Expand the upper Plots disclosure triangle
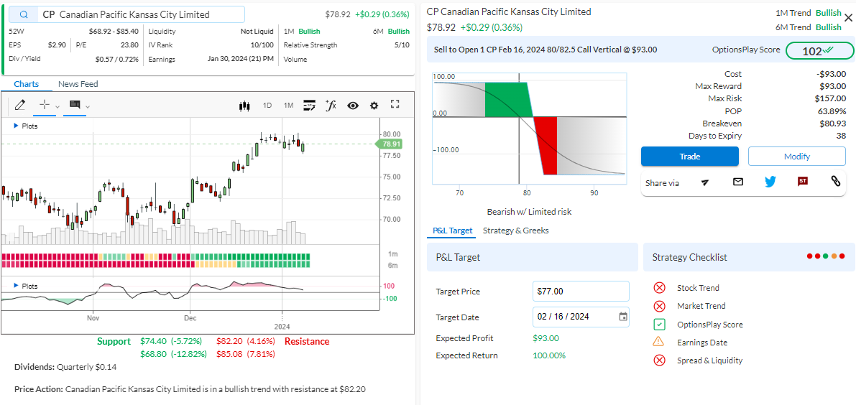 (16, 126)
